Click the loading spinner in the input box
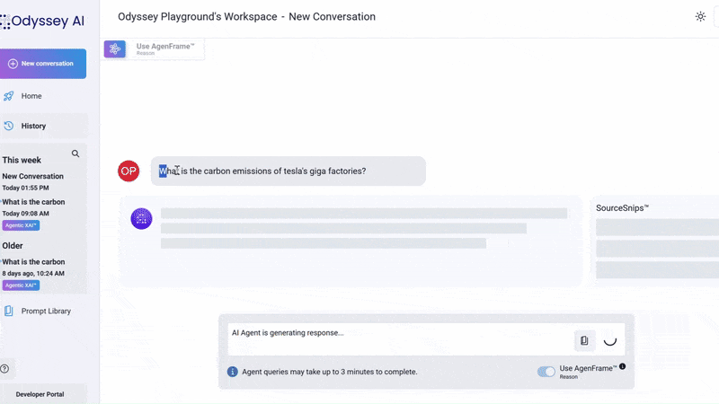This screenshot has width=719, height=404. click(610, 340)
